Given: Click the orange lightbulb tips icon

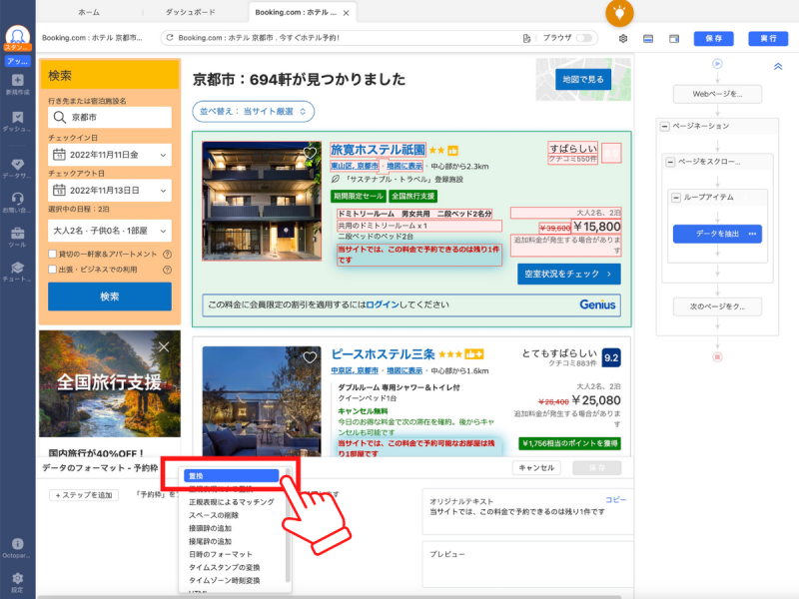Looking at the screenshot, I should (619, 13).
